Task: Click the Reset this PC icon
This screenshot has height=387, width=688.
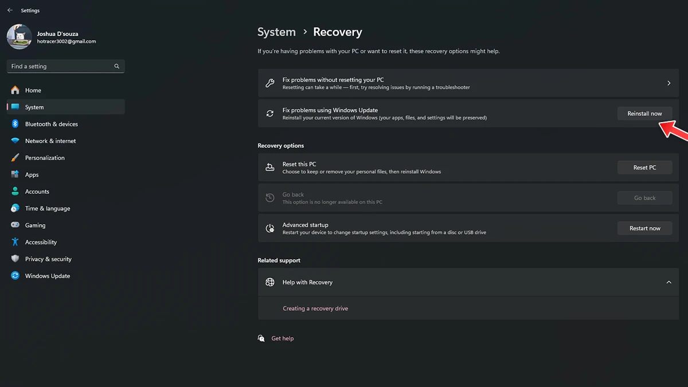Action: (x=270, y=167)
